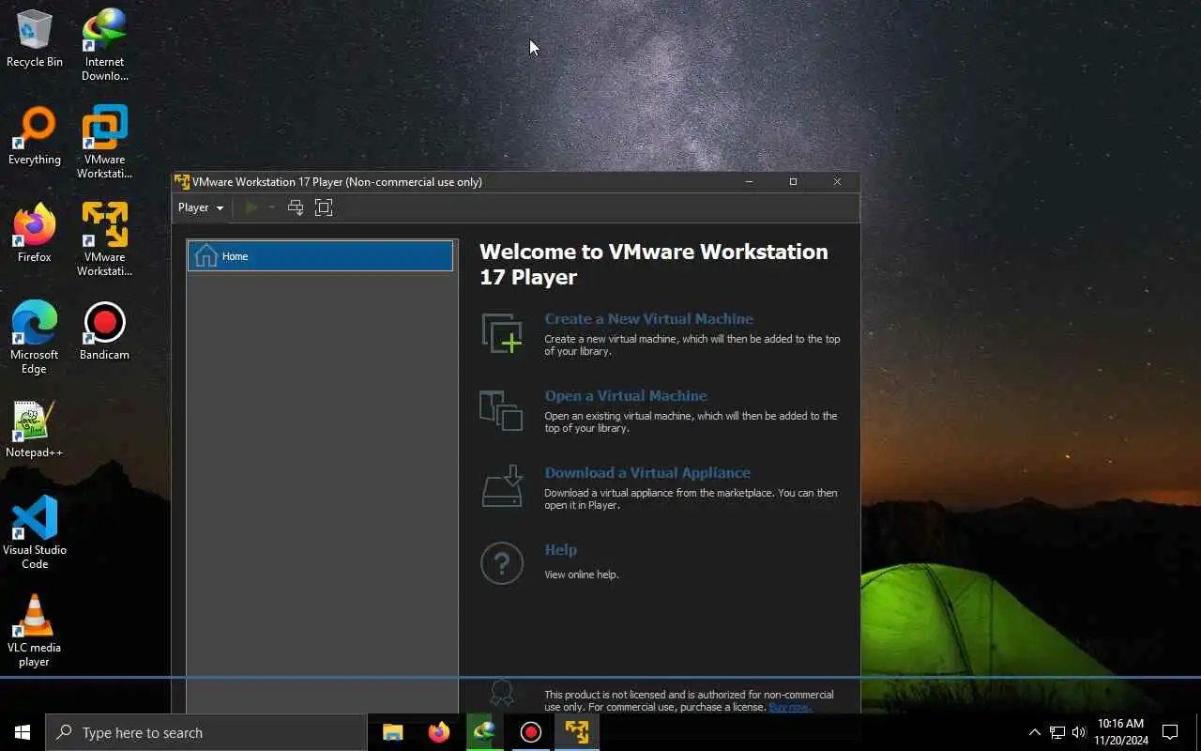Select the Everything search desktop icon
Screen dimensions: 1201x751
click(35, 136)
